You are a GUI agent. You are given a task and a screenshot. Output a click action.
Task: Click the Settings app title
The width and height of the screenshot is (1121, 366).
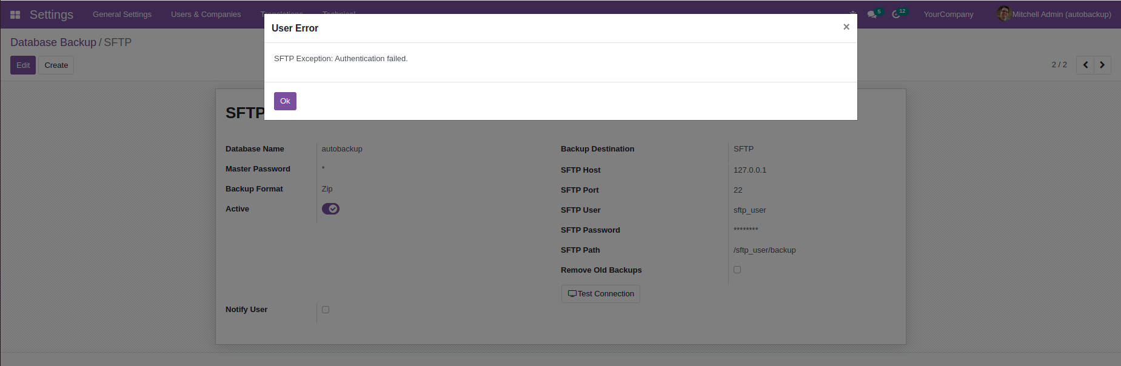tap(52, 15)
